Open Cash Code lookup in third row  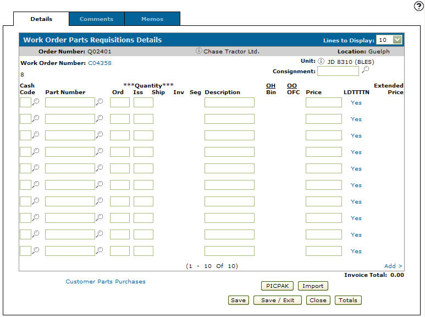(36, 135)
